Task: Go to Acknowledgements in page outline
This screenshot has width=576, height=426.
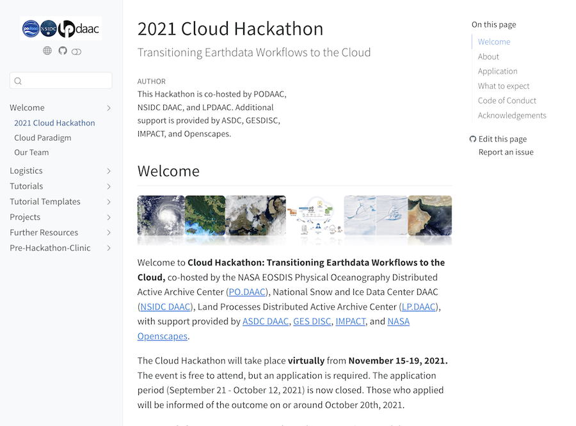Action: click(512, 115)
